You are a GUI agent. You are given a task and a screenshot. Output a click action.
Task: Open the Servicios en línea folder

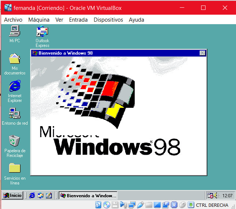[x=15, y=168]
